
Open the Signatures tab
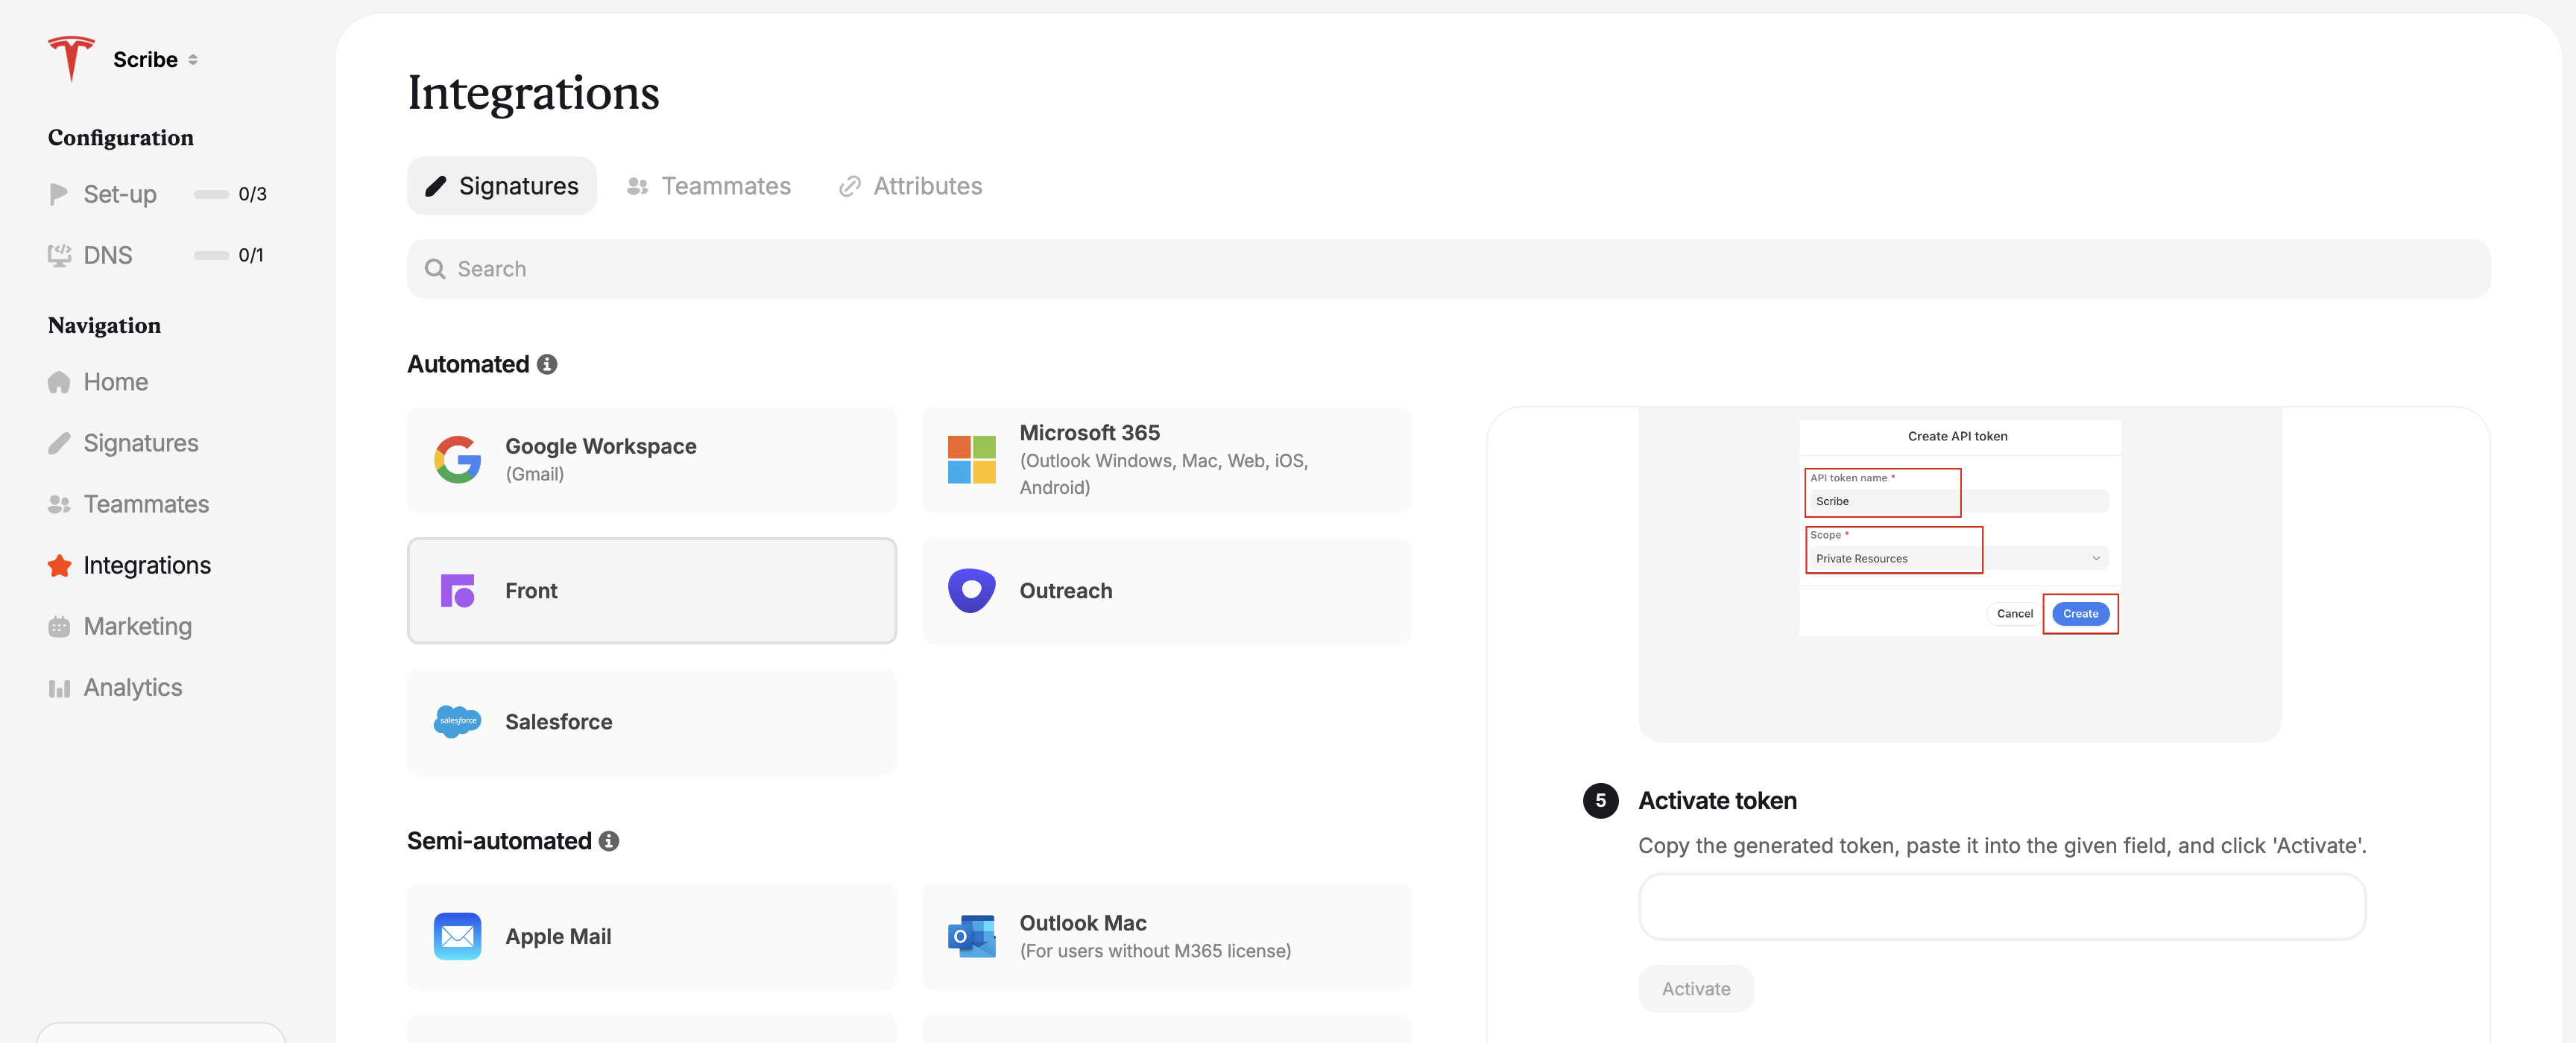(502, 186)
